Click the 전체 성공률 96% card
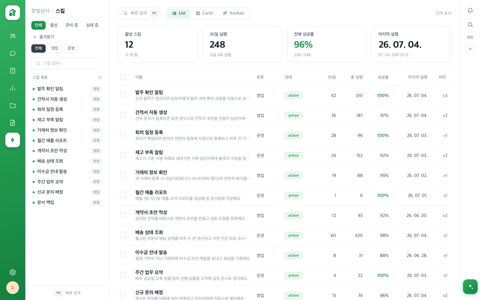Viewport: 480px width, 300px height. (x=327, y=44)
